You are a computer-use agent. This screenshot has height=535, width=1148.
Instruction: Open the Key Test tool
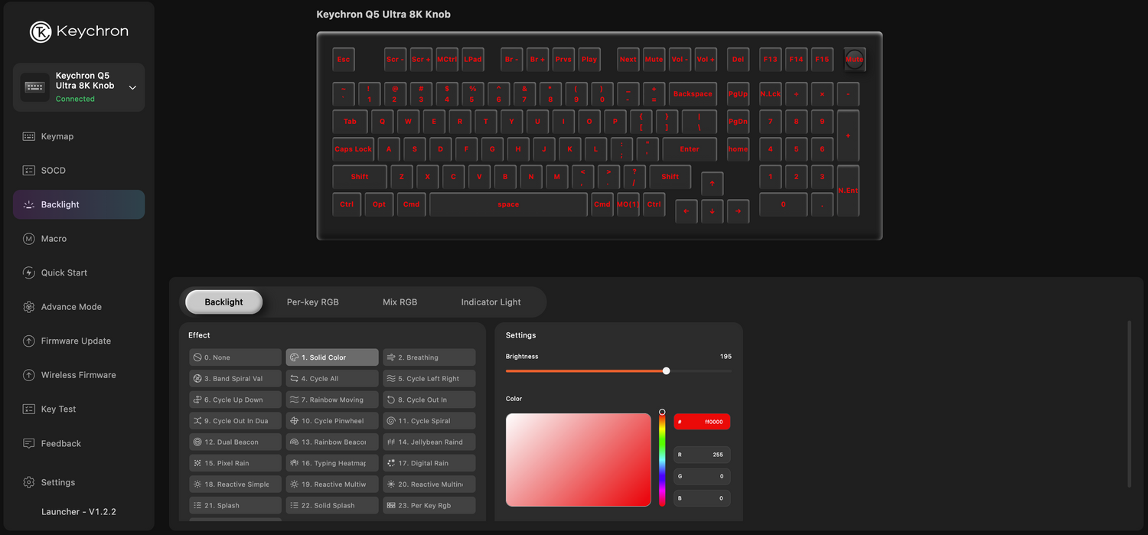pos(57,409)
